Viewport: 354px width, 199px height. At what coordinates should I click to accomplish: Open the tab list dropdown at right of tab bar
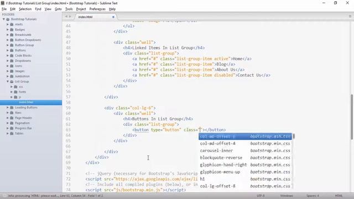click(x=350, y=16)
